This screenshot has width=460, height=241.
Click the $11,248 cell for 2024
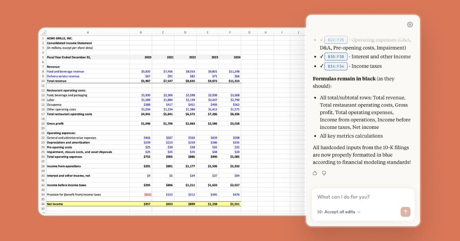(x=230, y=72)
